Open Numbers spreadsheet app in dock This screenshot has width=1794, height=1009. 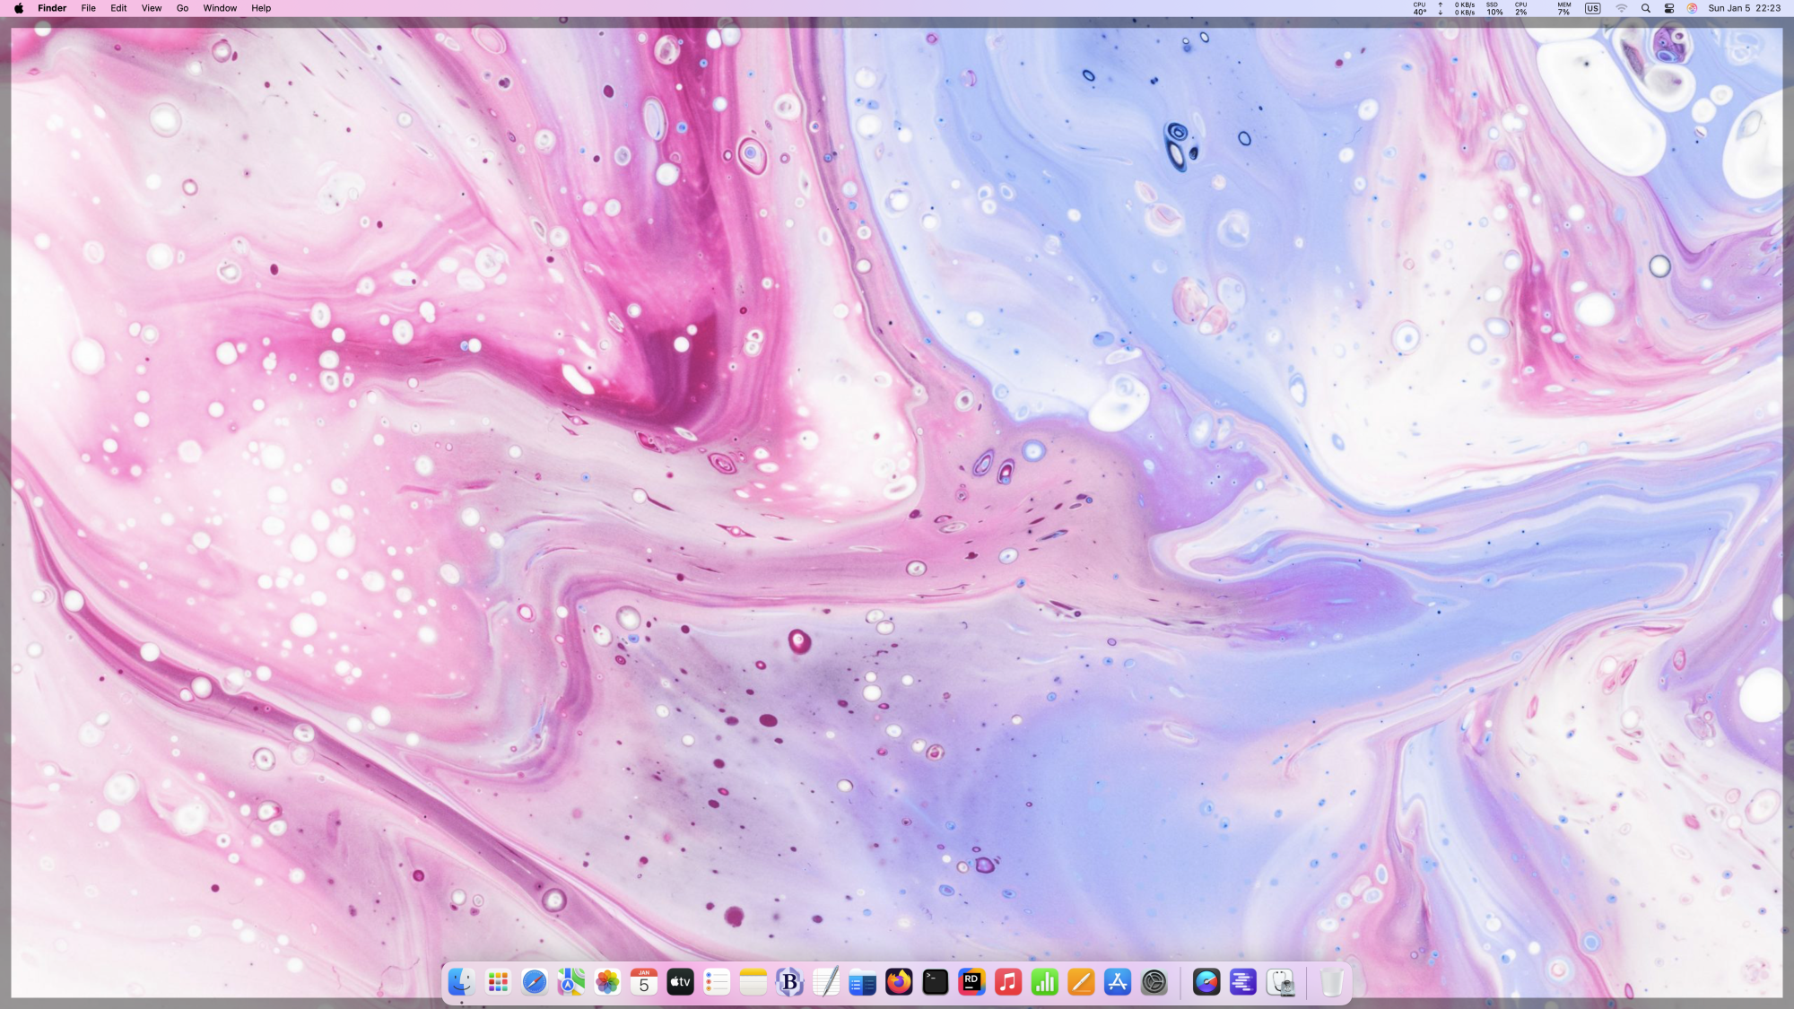click(x=1045, y=982)
